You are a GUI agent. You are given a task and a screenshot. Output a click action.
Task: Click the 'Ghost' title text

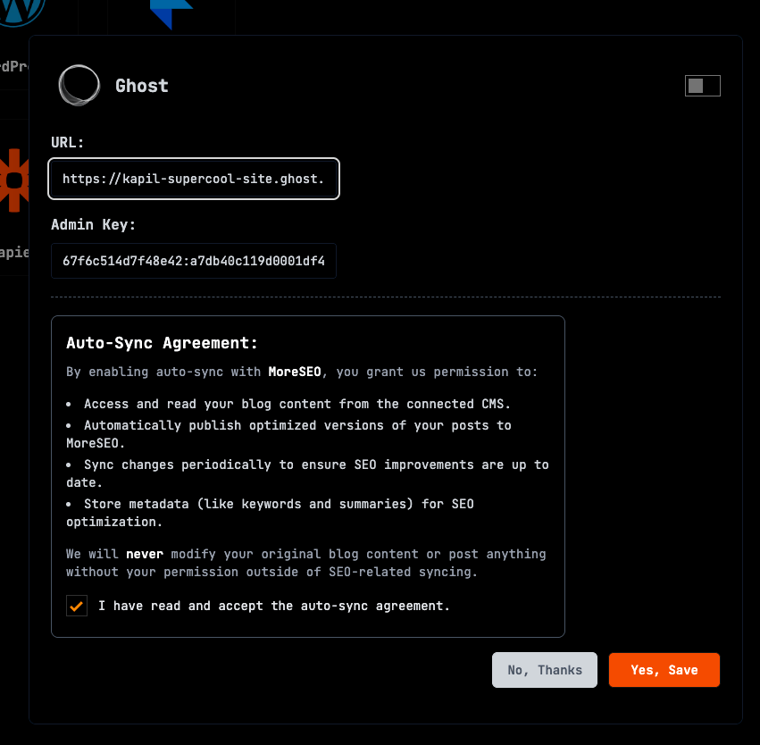[142, 86]
